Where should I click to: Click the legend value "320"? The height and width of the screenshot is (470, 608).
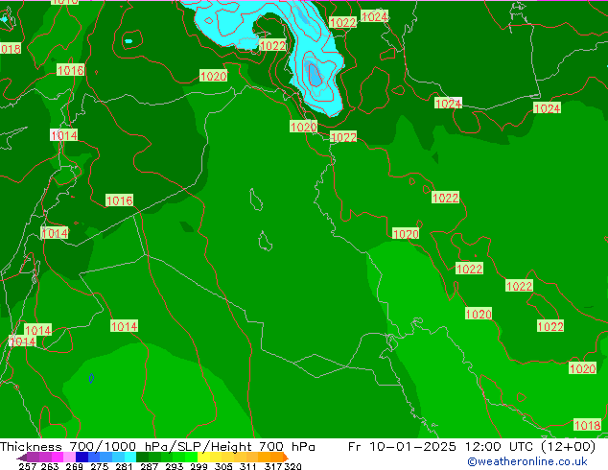pos(292,466)
